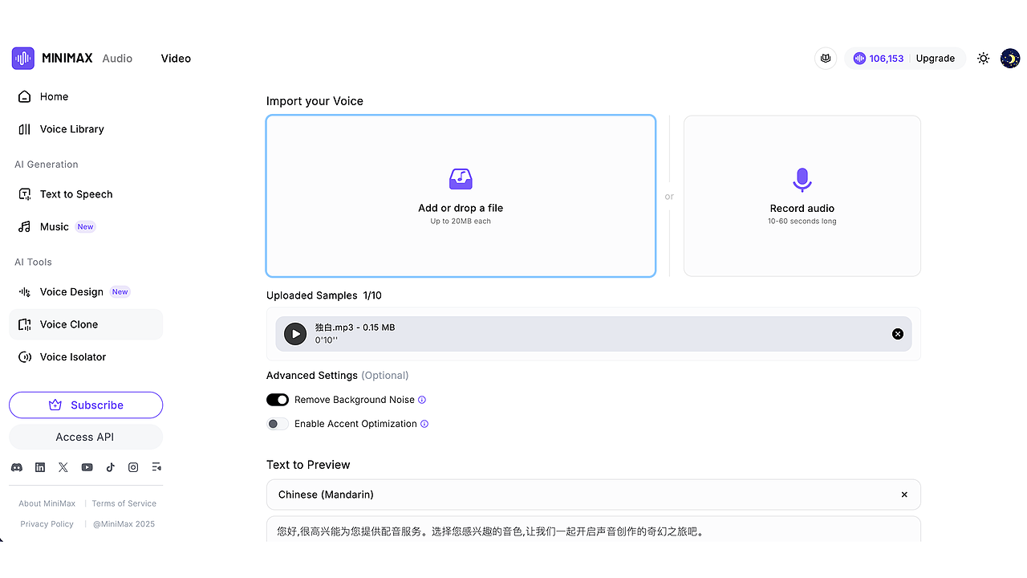Switch to the Video tab
Screen dimensions: 1027x578
click(x=176, y=58)
